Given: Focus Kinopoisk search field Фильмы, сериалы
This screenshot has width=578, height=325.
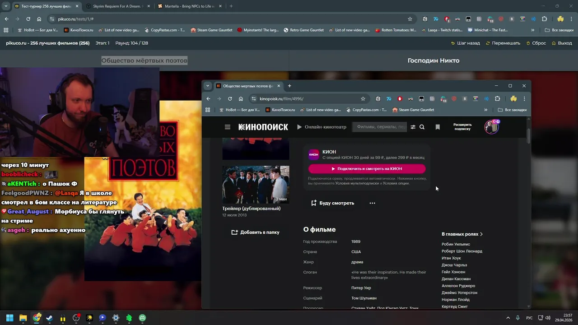Looking at the screenshot, I should point(379,127).
